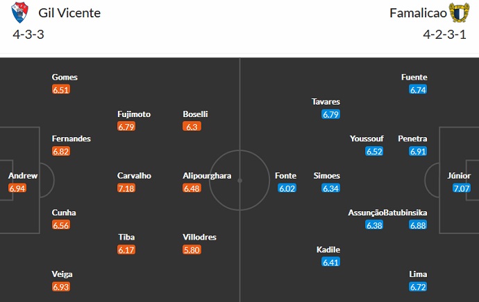Click goalkeeper Andrew's 6.94 rating badge

point(17,188)
